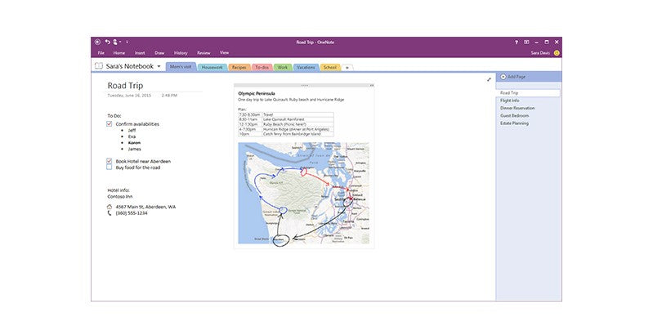Create a new section with plus tab
Screen dimensions: 653x326
click(x=347, y=68)
